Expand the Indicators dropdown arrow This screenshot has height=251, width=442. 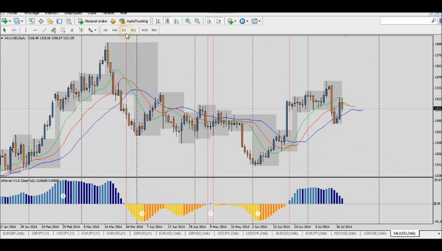coord(235,21)
